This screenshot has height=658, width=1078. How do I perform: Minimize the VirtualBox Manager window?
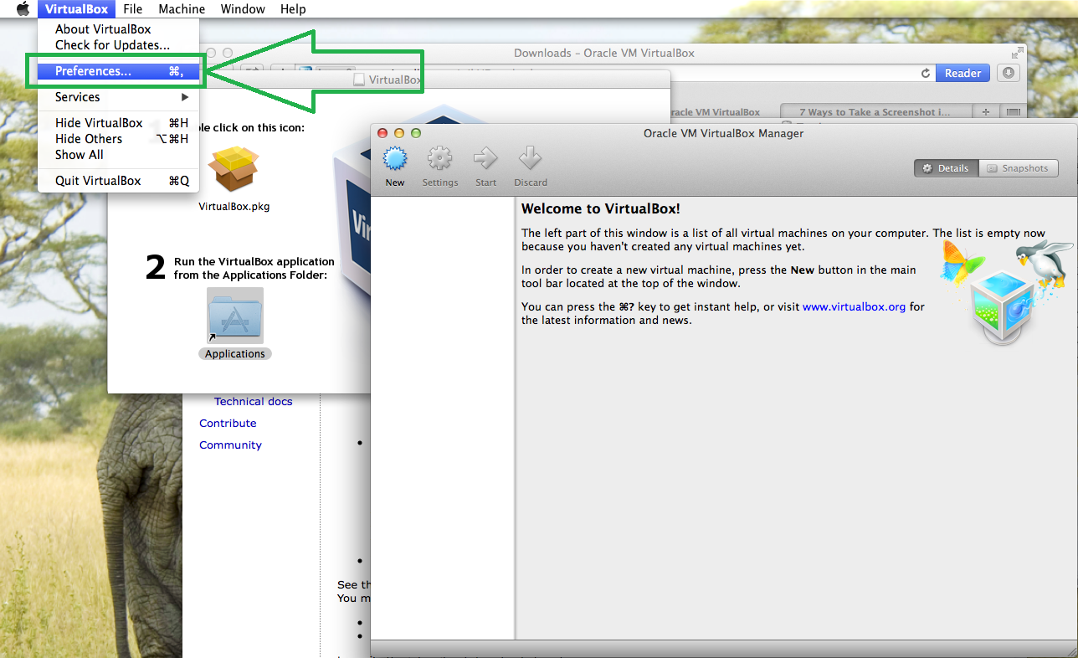click(399, 133)
